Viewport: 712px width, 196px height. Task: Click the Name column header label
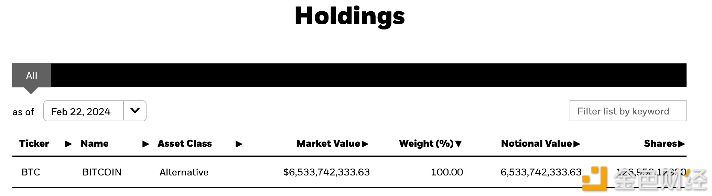point(94,144)
